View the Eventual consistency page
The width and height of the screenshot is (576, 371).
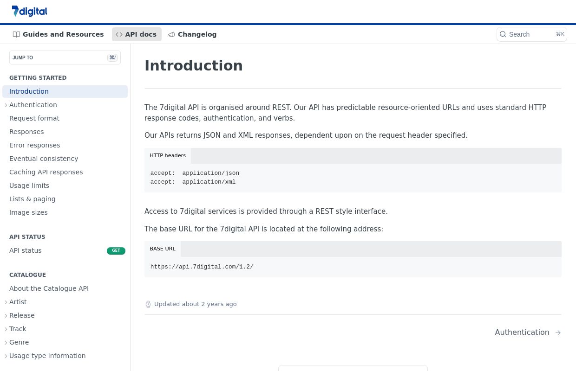(x=65, y=159)
